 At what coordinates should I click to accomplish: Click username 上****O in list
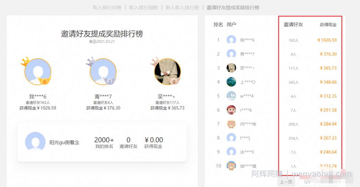(248, 82)
